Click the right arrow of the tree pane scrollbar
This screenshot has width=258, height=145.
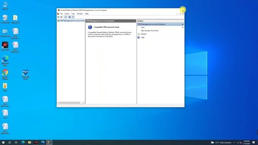click(x=83, y=103)
